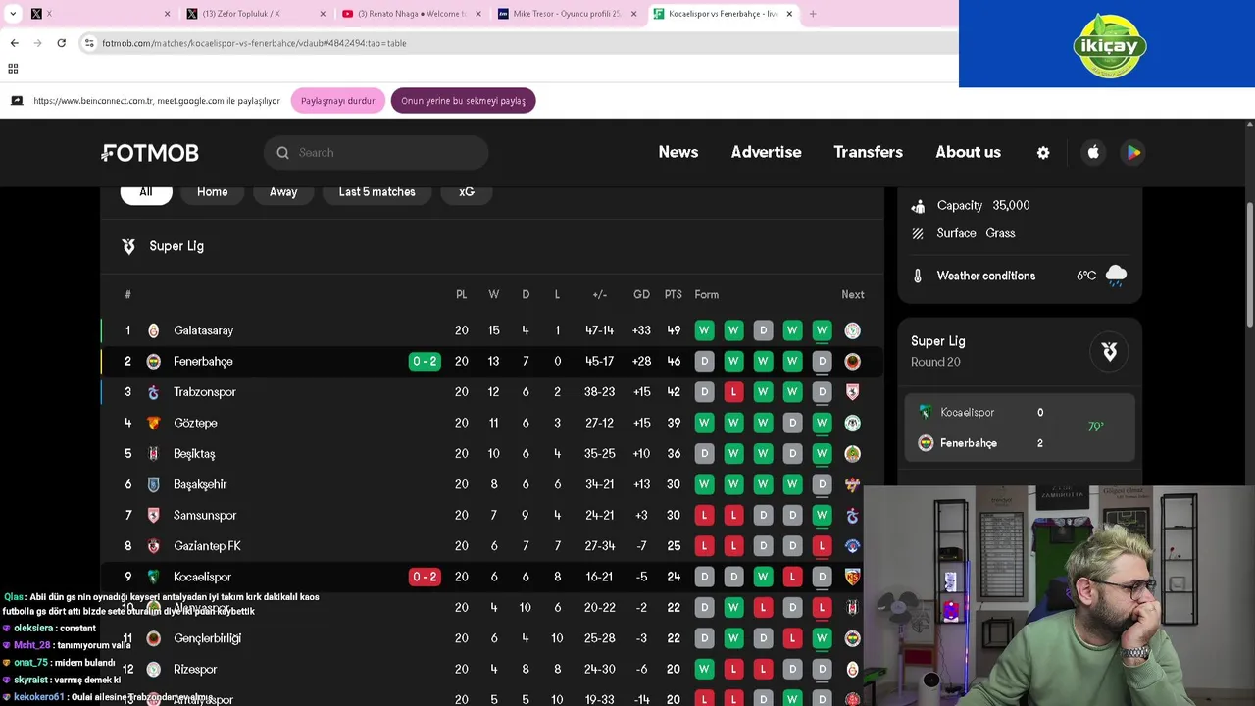
Task: Click the Fenerbahçe crest in the table row
Action: (x=153, y=362)
